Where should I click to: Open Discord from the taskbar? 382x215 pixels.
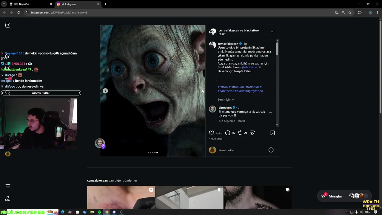(x=114, y=212)
